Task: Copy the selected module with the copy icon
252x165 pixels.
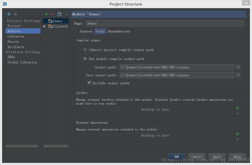Action: coord(60,14)
